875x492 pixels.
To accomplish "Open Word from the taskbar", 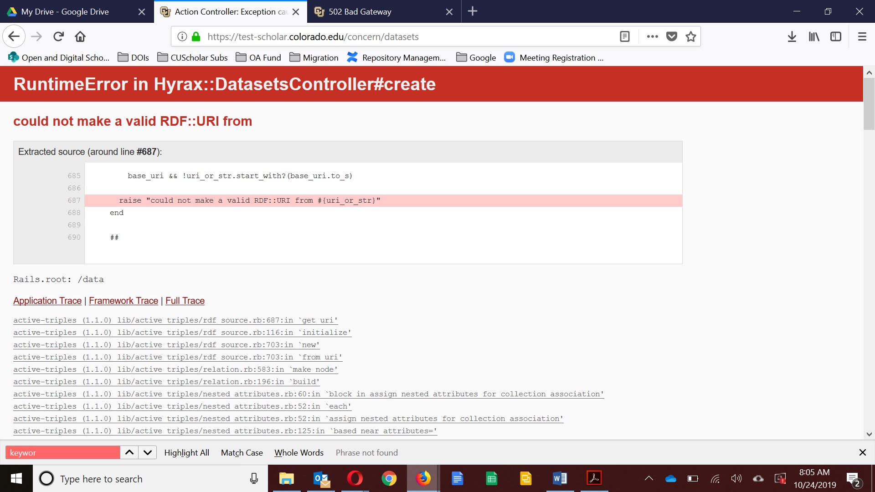I will (x=560, y=478).
